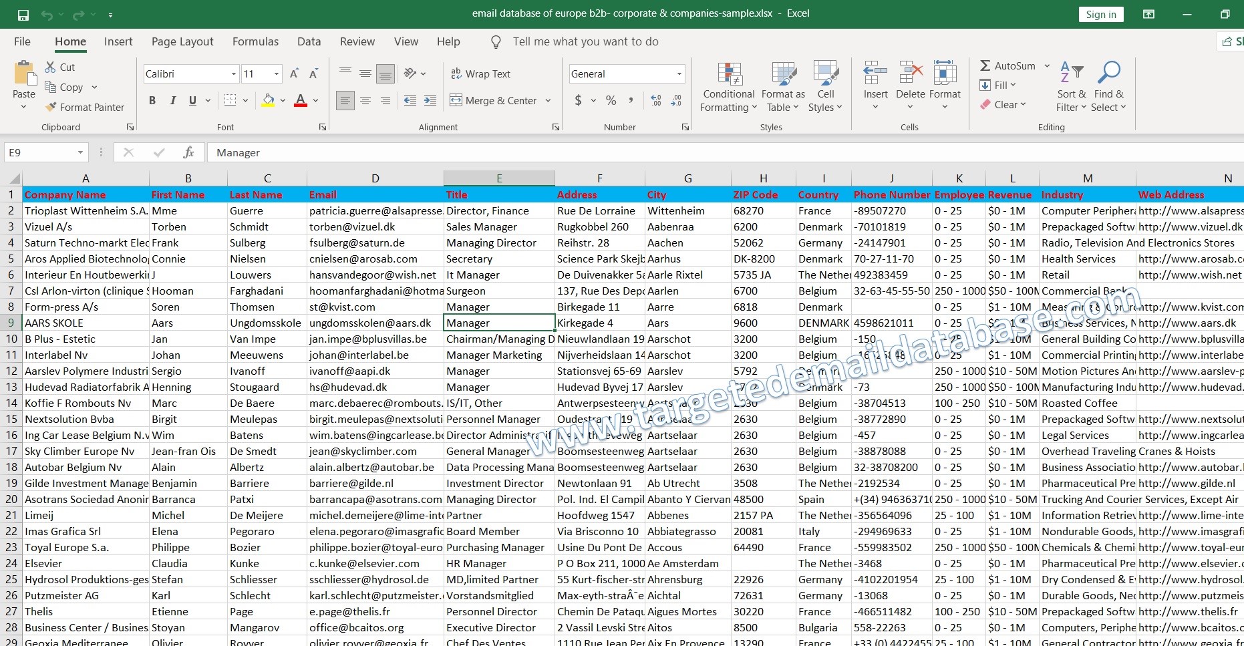Switch to the Formulas ribbon tab
The image size is (1244, 646).
[x=255, y=41]
